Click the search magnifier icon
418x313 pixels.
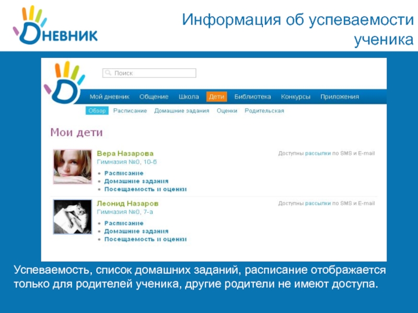click(x=108, y=74)
